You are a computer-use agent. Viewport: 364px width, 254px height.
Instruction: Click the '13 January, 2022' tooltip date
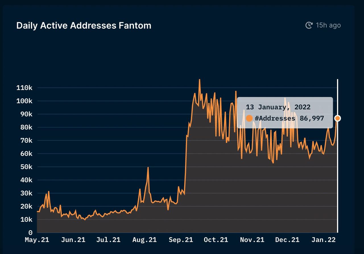coord(278,107)
